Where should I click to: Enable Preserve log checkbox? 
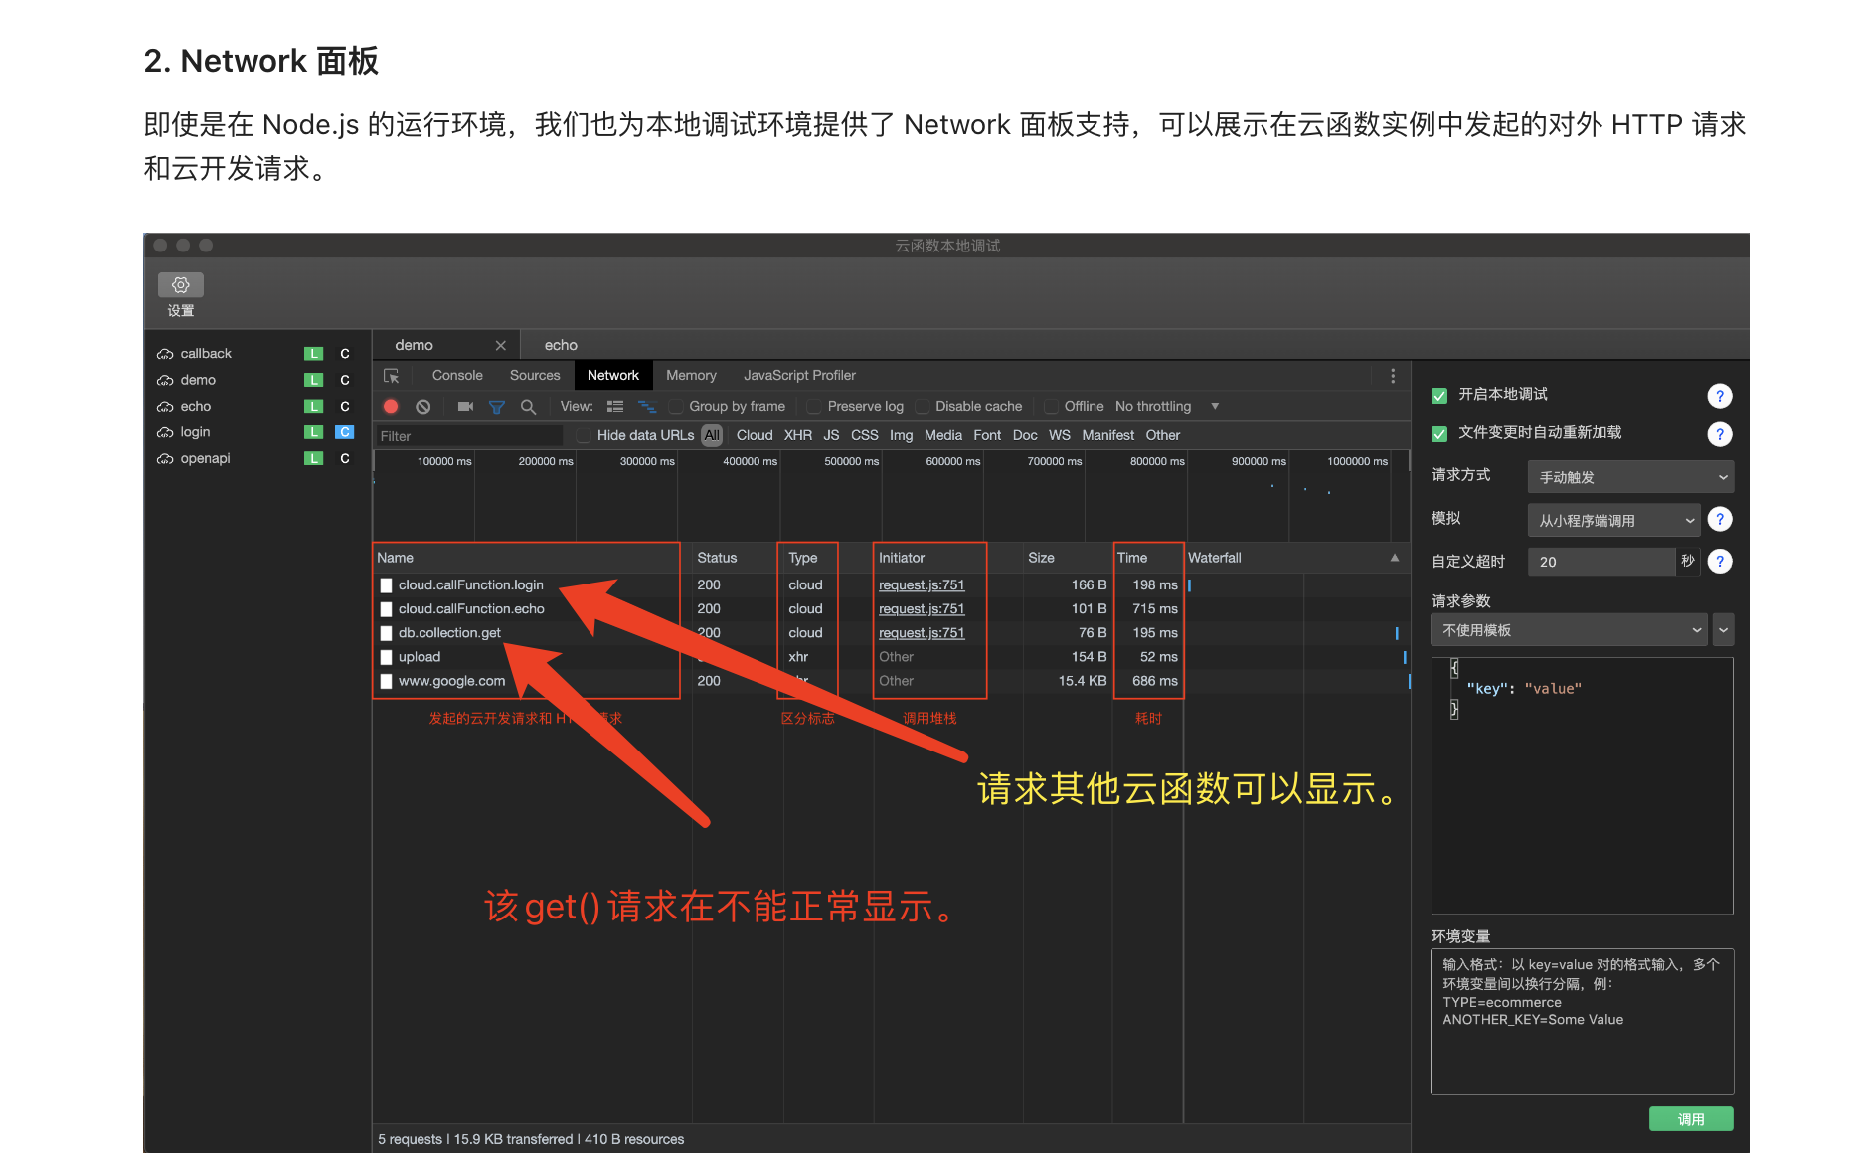pos(814,406)
